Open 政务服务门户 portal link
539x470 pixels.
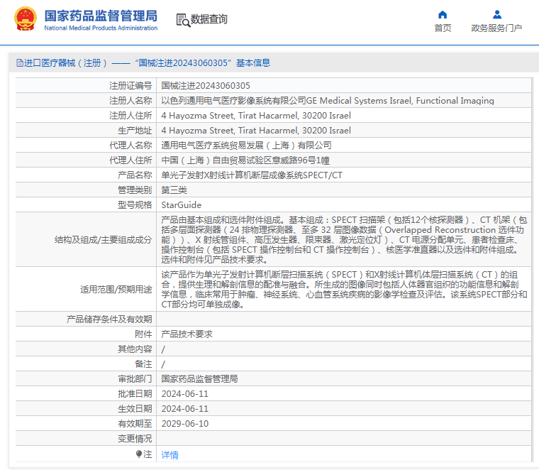tap(496, 28)
